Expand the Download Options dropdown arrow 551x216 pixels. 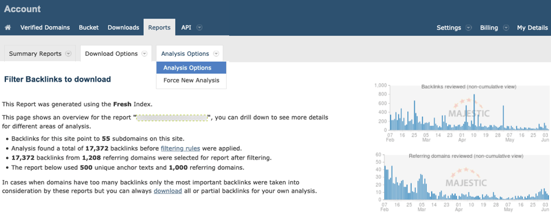click(144, 53)
